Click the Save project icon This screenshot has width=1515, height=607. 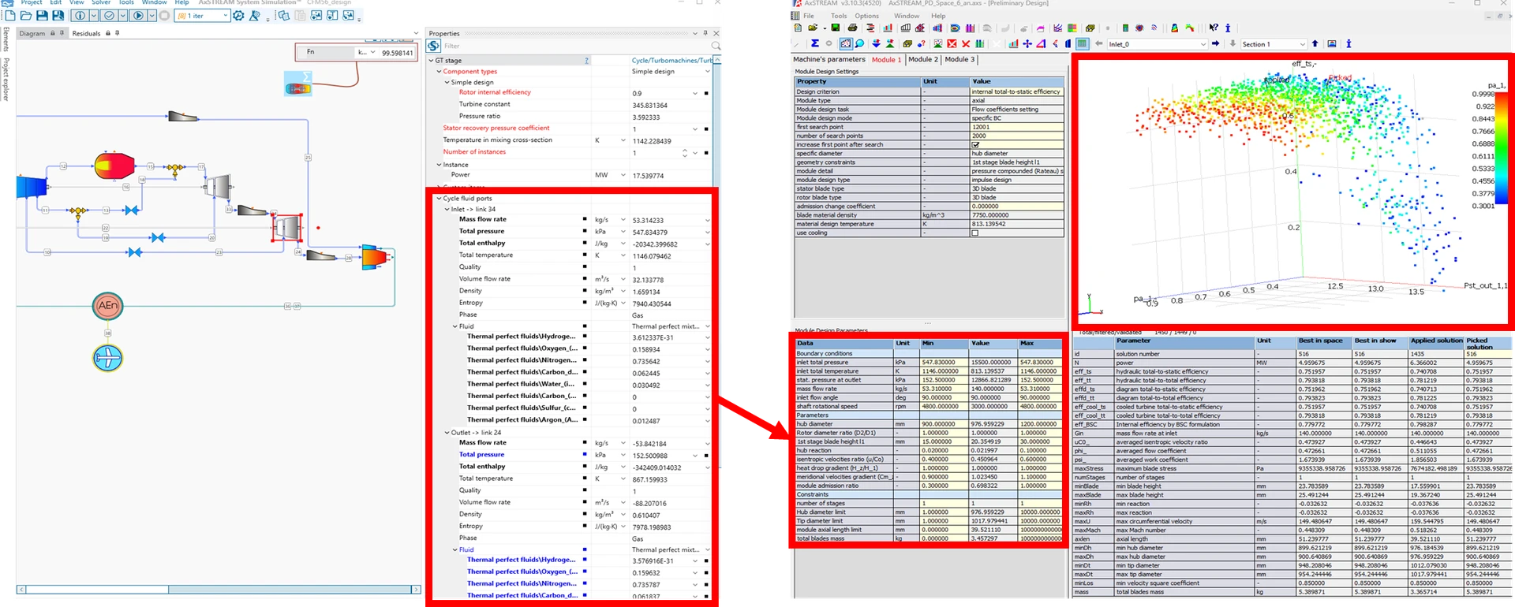[43, 16]
